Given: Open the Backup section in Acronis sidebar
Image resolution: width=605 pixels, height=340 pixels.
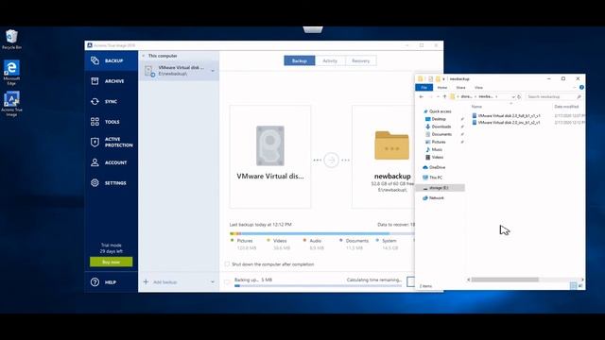Looking at the screenshot, I should pyautogui.click(x=112, y=60).
